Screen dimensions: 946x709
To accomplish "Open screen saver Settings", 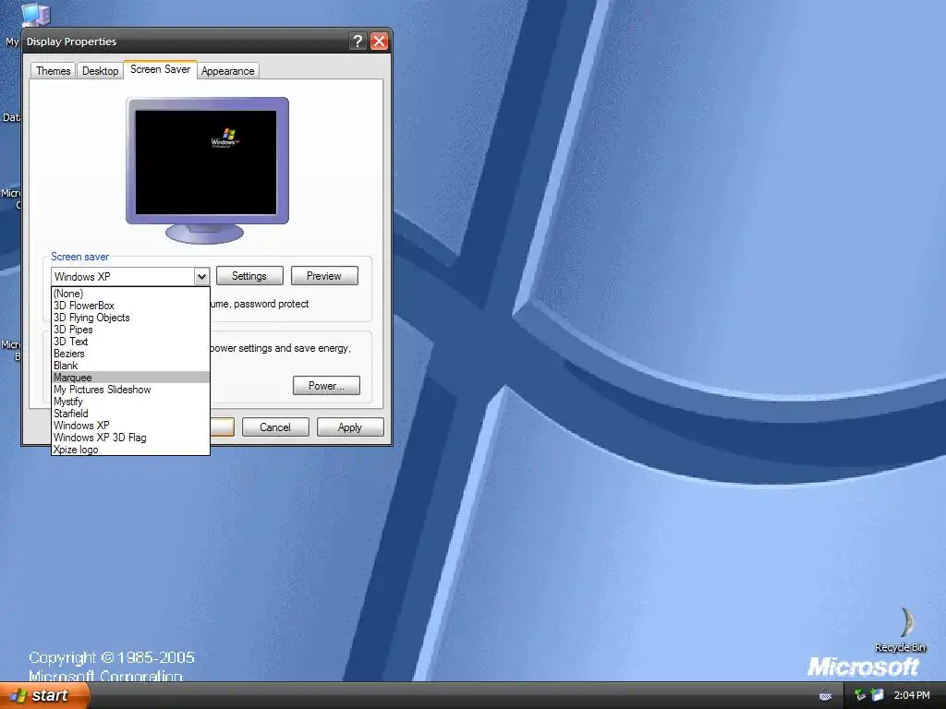I will [249, 276].
